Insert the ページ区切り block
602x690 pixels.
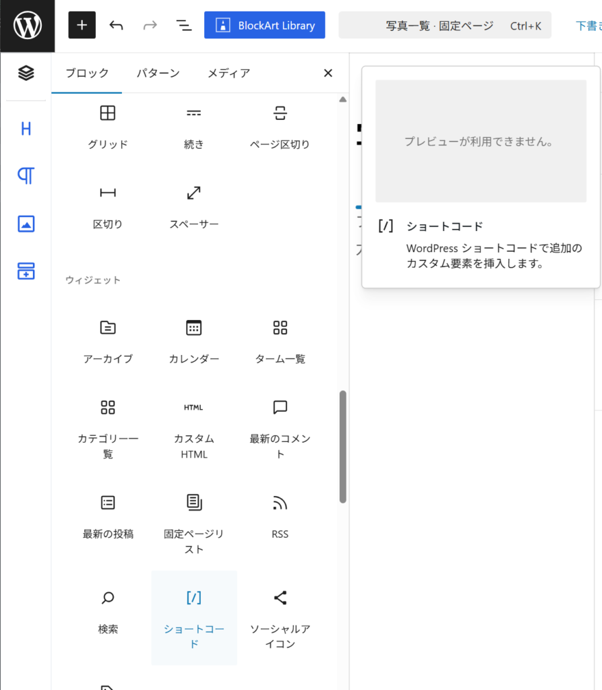(x=280, y=127)
